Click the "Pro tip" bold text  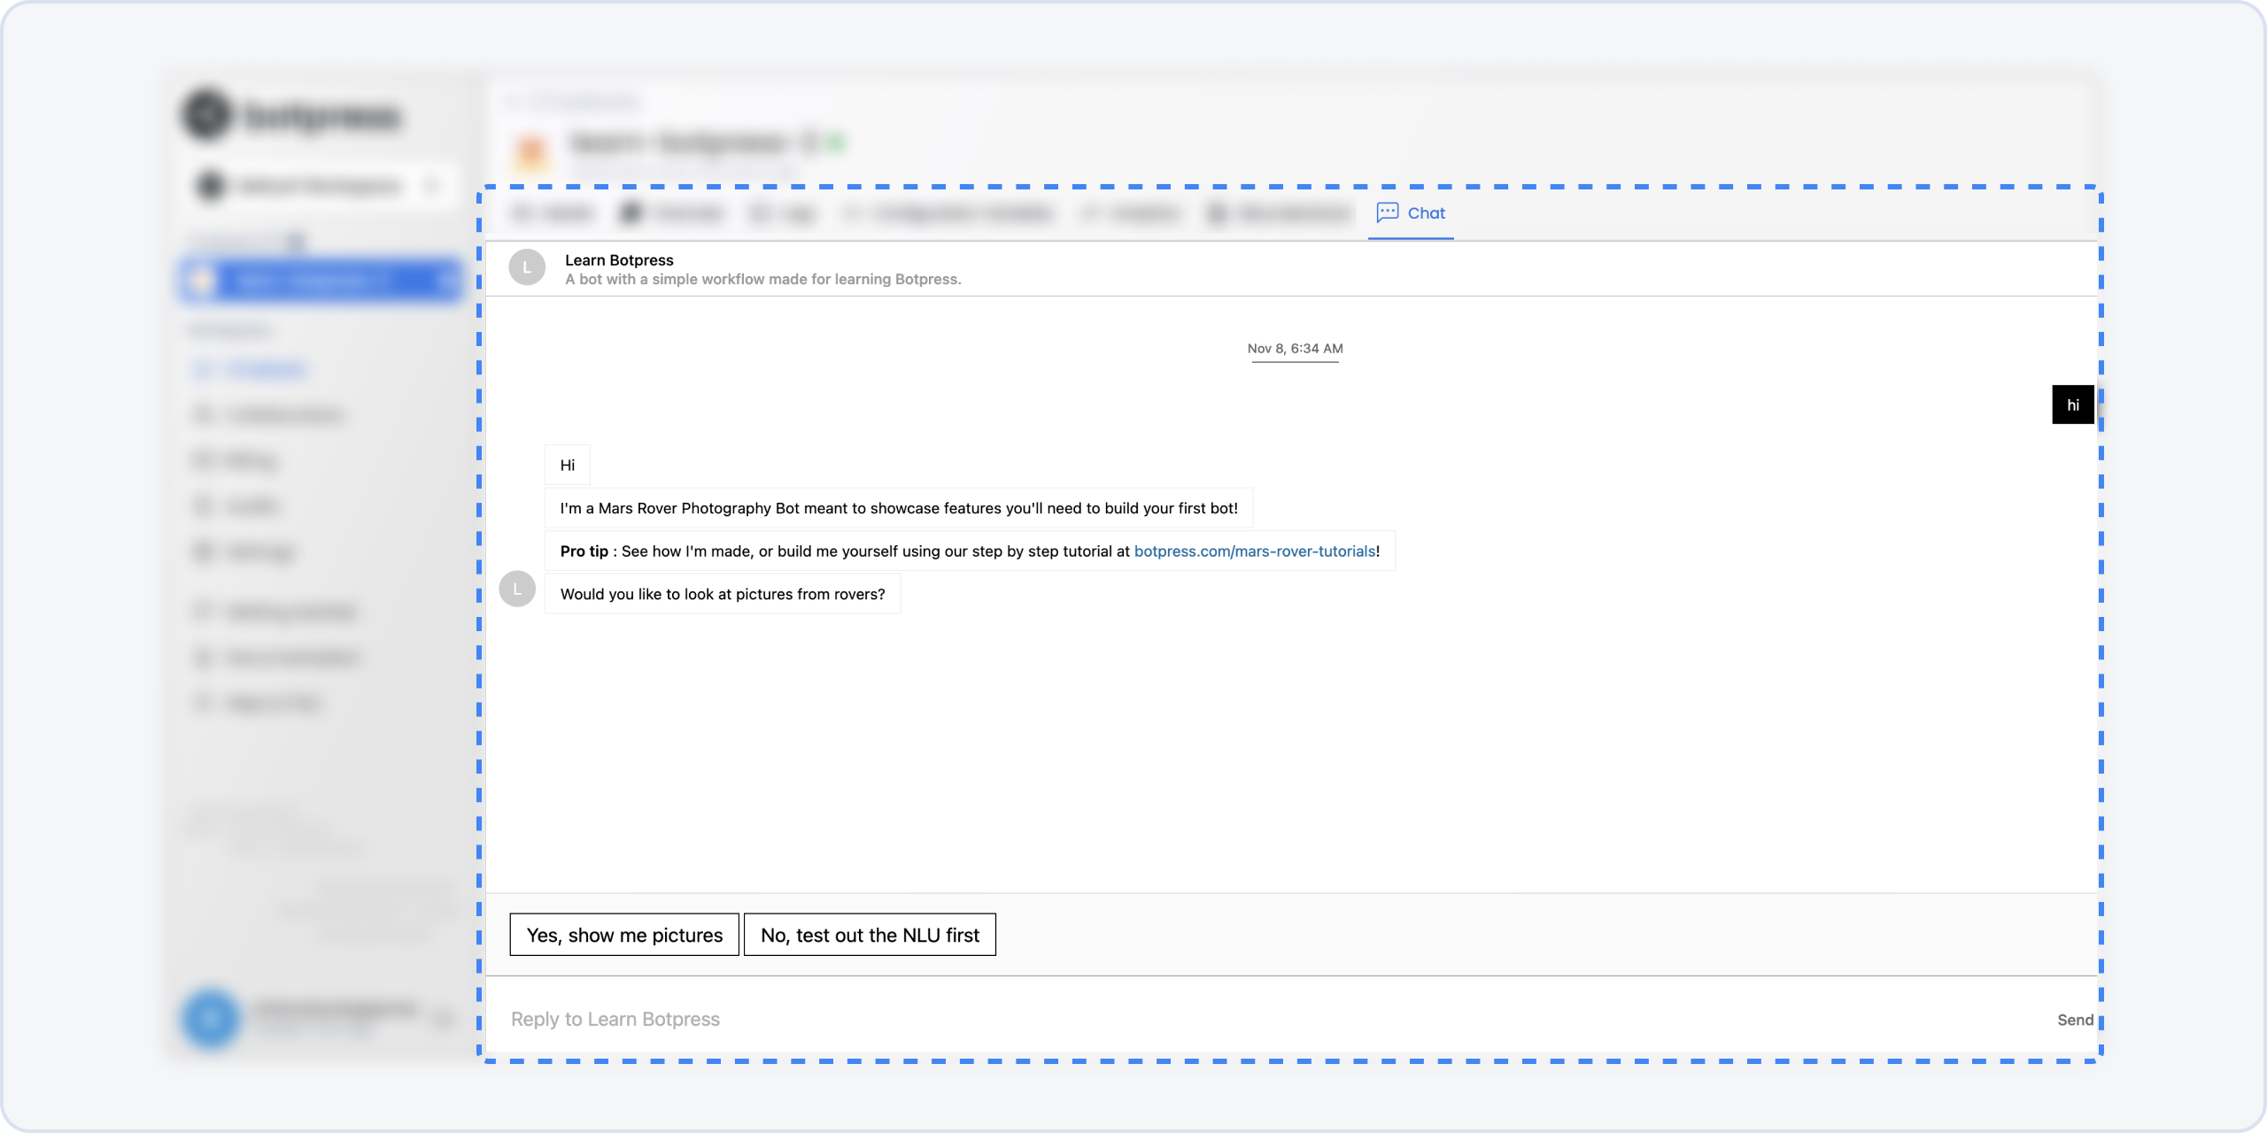tap(584, 551)
